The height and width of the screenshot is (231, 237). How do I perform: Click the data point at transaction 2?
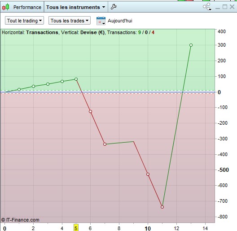click(33, 86)
